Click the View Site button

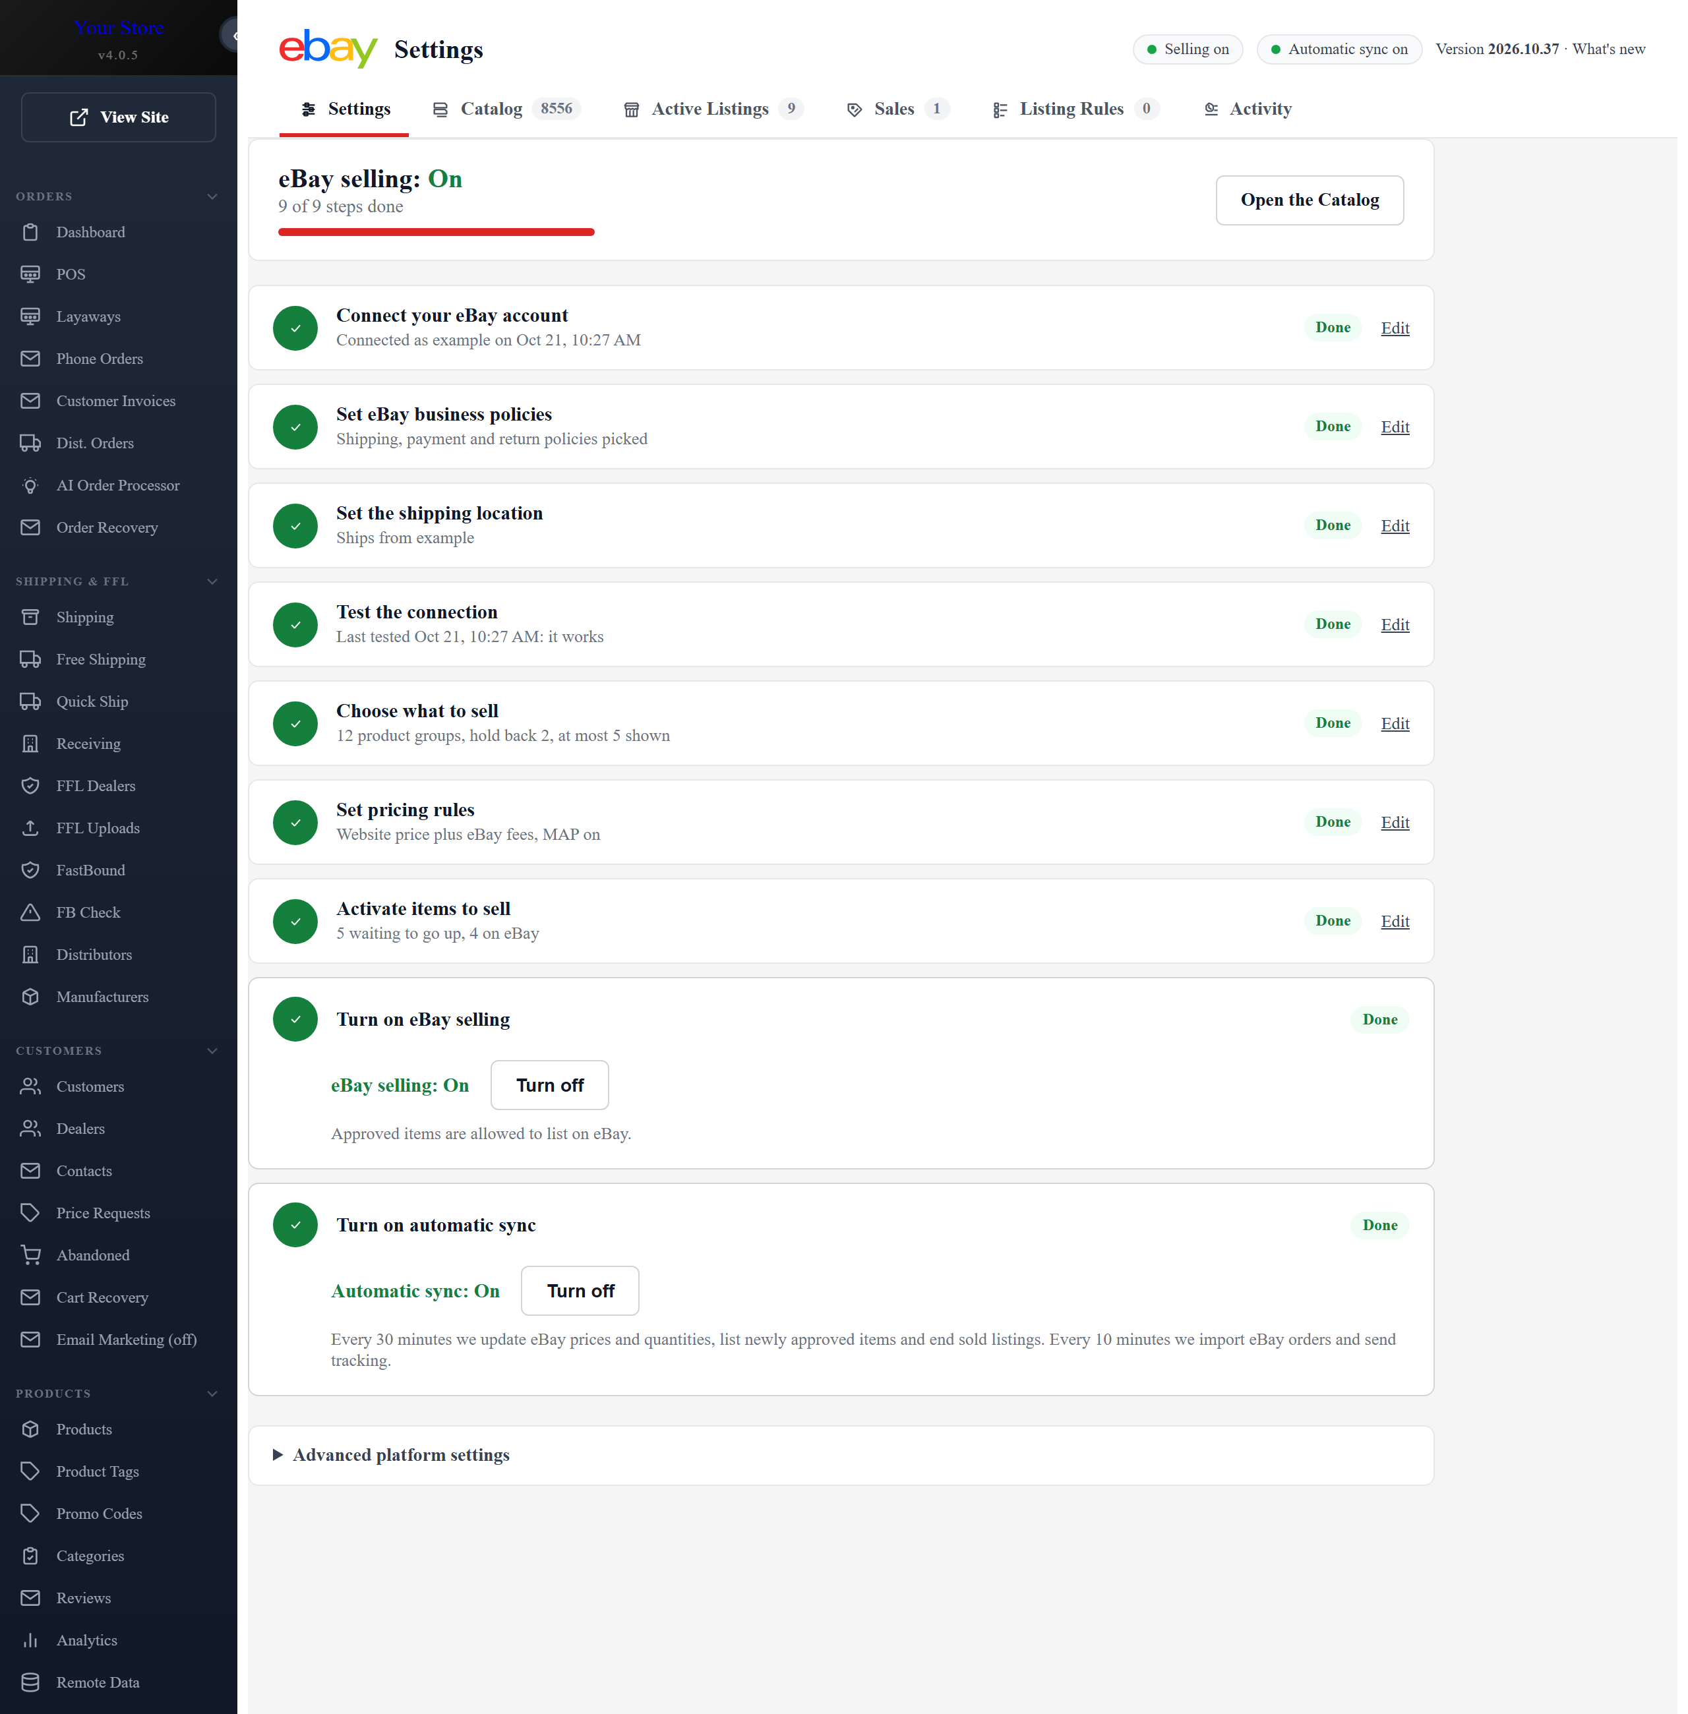119,117
